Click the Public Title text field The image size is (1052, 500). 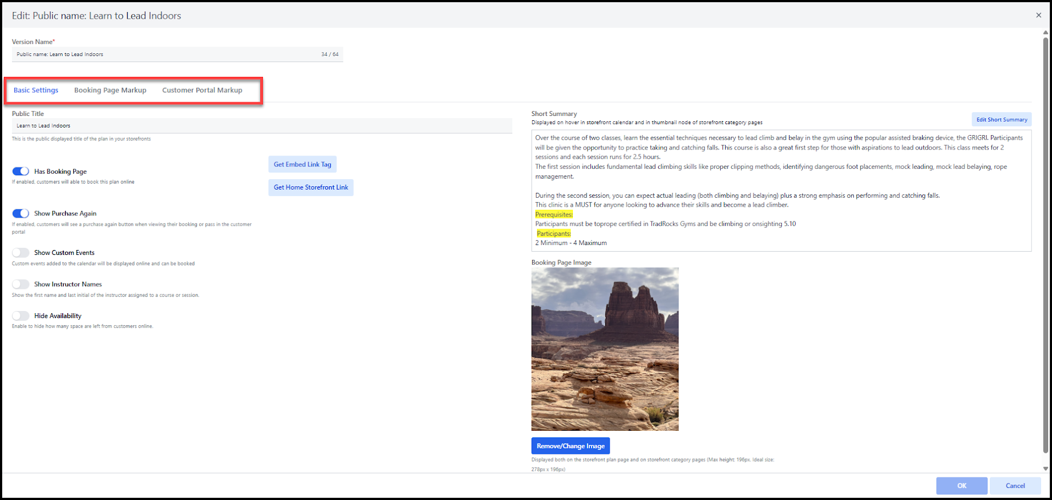click(261, 126)
